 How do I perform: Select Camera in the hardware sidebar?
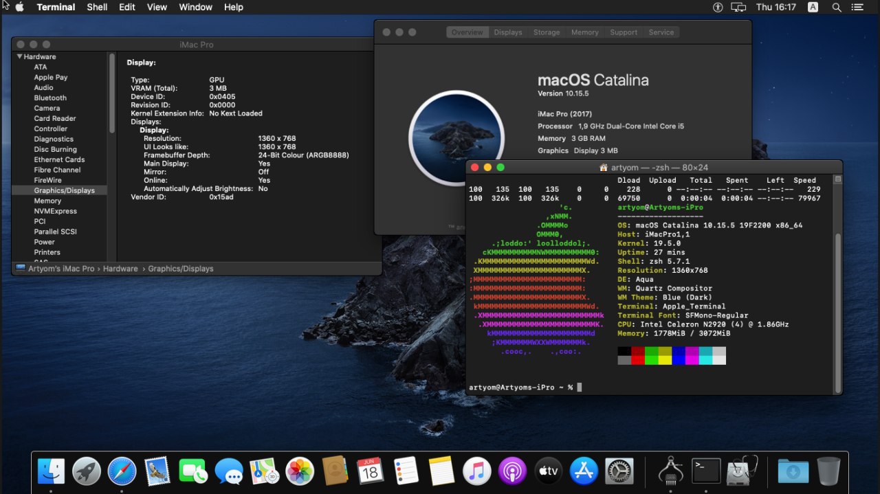pos(47,108)
